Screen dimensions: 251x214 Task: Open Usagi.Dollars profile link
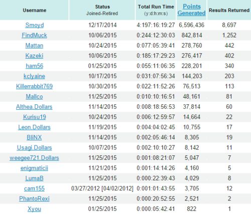(34, 148)
